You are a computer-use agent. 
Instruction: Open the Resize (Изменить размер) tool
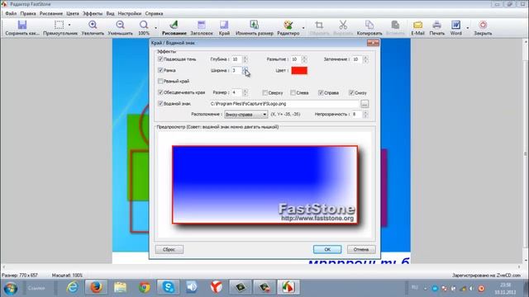(x=254, y=25)
